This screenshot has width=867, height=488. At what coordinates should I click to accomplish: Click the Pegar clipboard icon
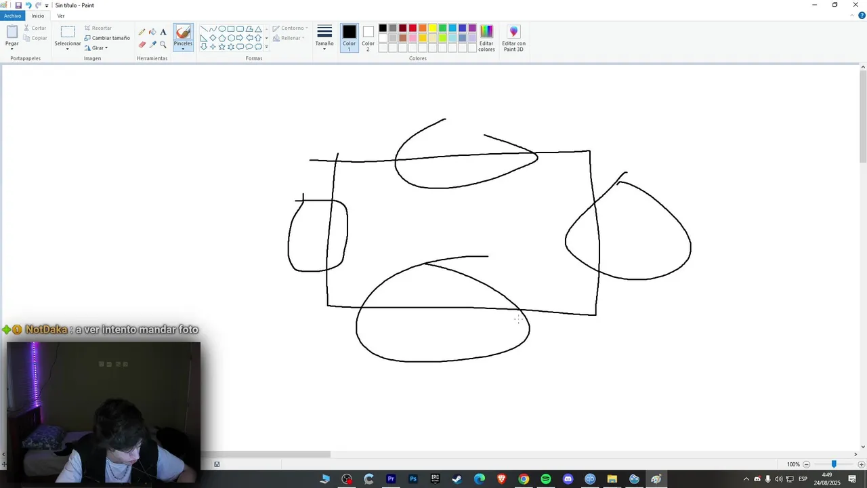click(x=12, y=32)
